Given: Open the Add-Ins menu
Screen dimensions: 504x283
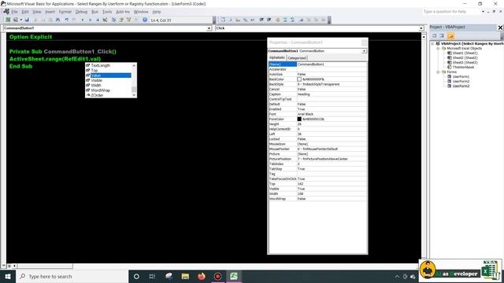Looking at the screenshot, I should (x=123, y=12).
